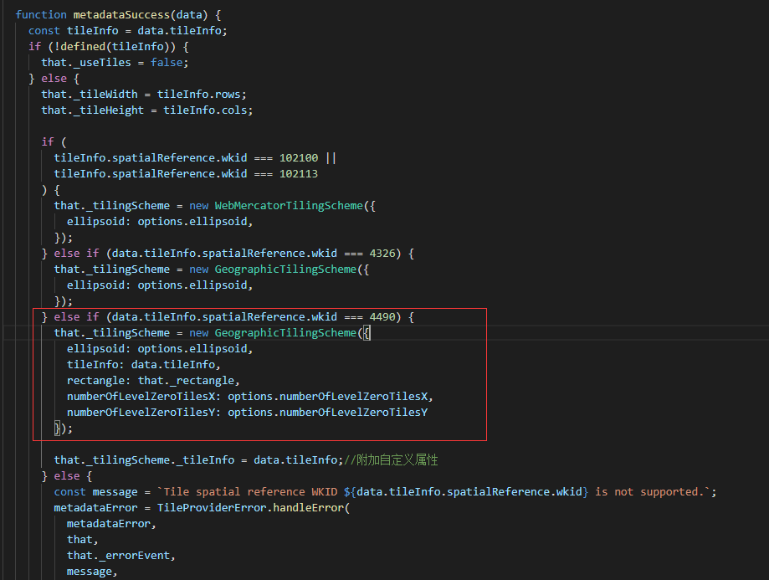This screenshot has width=769, height=580.
Task: Click GeographicTilingScheme on the 4490 branch line
Action: [x=285, y=333]
